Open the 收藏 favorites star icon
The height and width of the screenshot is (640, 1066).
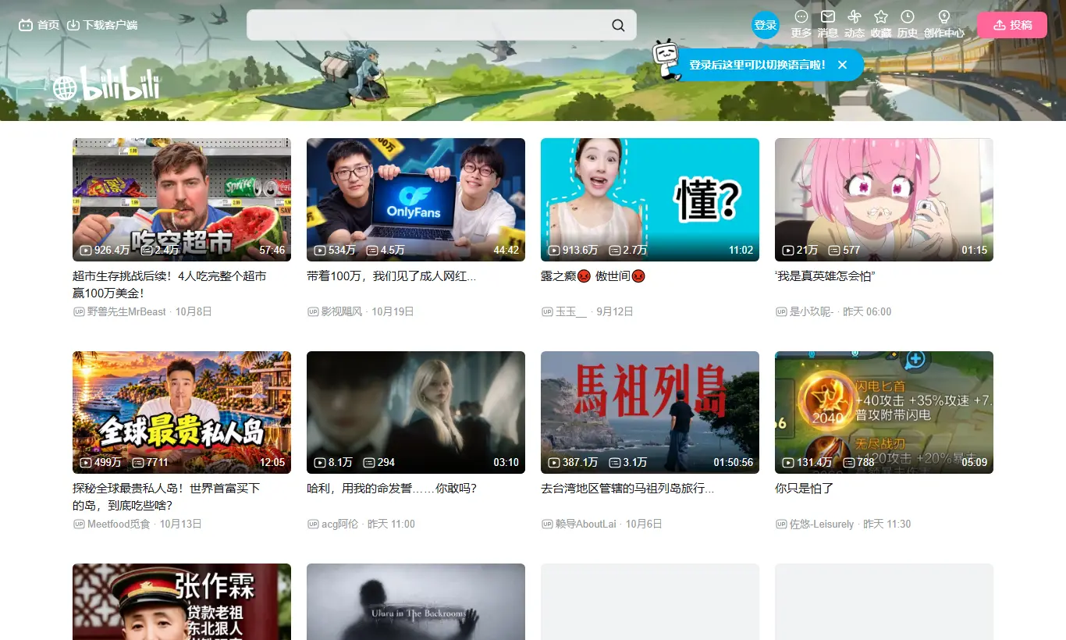click(x=881, y=16)
